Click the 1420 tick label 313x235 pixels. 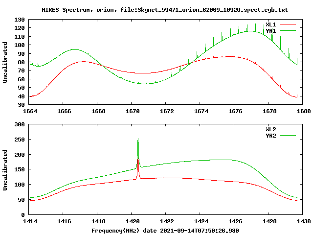[133, 221]
